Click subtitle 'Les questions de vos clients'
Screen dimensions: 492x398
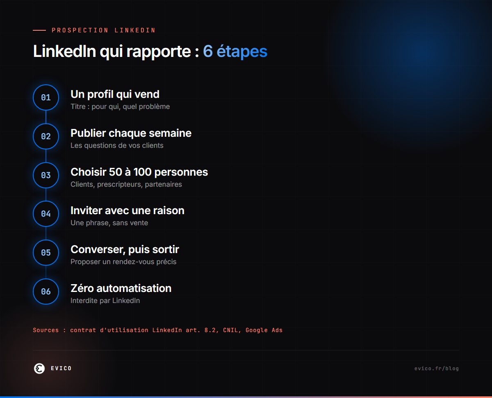(x=117, y=145)
